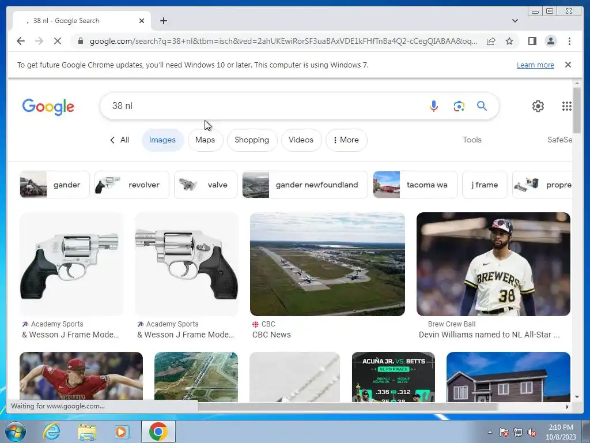Launch Internet Explorer from taskbar
This screenshot has width=590, height=443.
click(51, 431)
